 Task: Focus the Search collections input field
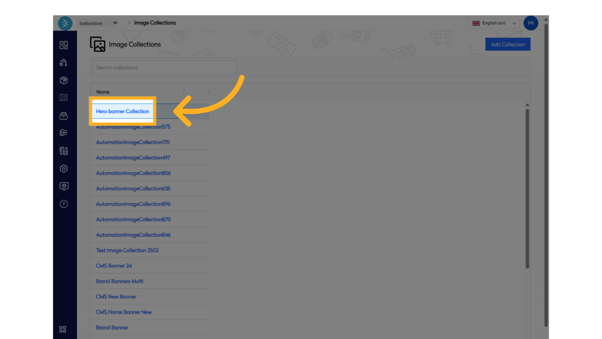tap(164, 68)
